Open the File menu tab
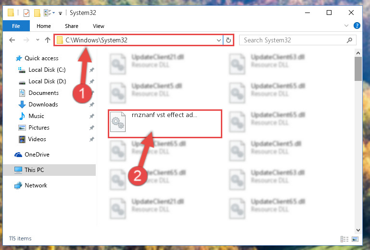370x250 pixels. (x=16, y=26)
